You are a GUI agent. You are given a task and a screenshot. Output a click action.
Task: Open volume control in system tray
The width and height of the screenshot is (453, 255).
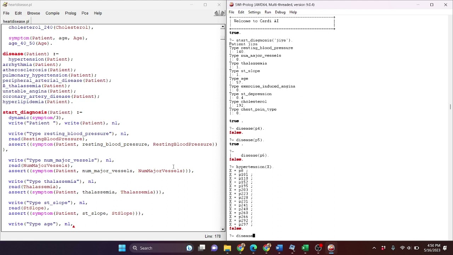click(x=409, y=248)
